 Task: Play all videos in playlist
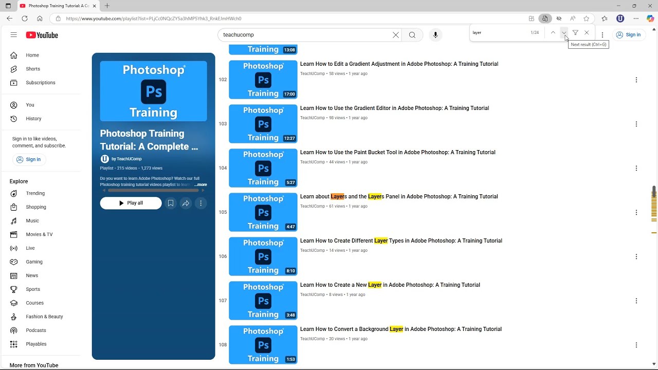click(x=131, y=203)
